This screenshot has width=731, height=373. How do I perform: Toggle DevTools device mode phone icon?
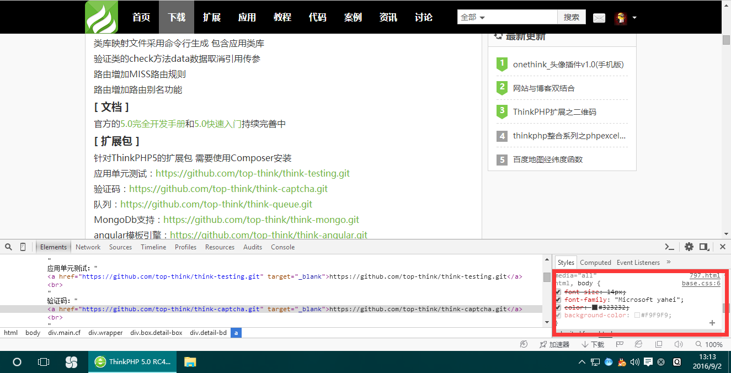(x=23, y=247)
